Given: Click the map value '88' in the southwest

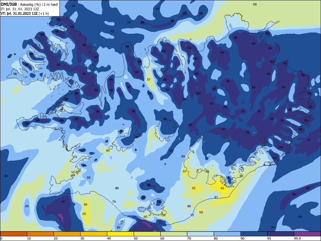Looking at the screenshot, I should [x=89, y=177].
